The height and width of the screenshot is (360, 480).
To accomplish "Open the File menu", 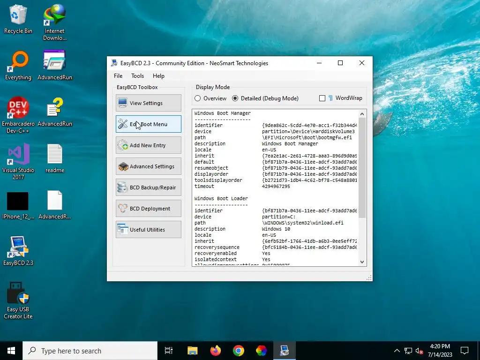I will pyautogui.click(x=118, y=76).
